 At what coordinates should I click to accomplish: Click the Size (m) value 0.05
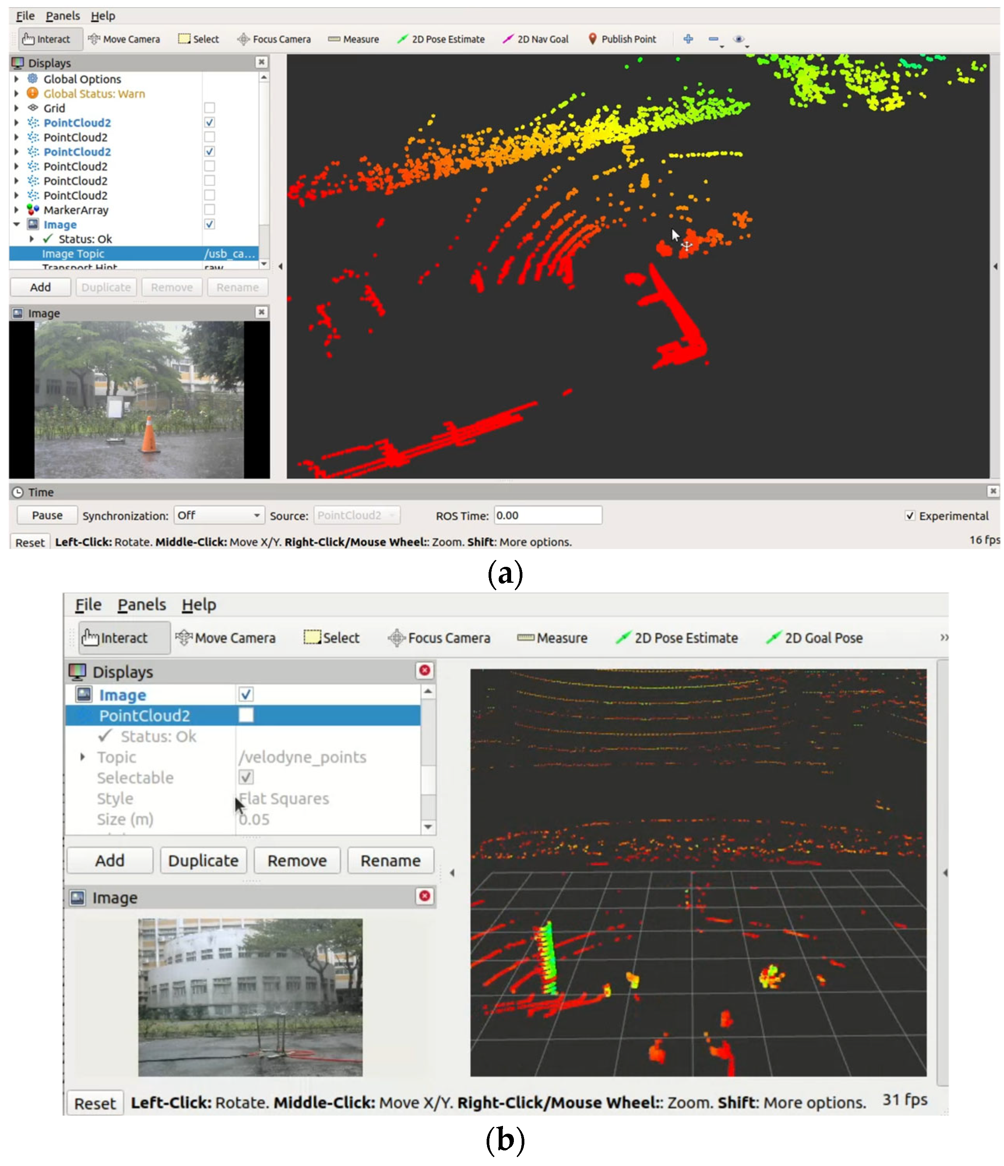[254, 819]
